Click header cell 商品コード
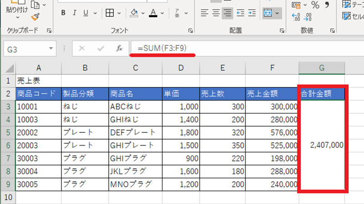Image resolution: width=364 pixels, height=204 pixels. pos(39,94)
